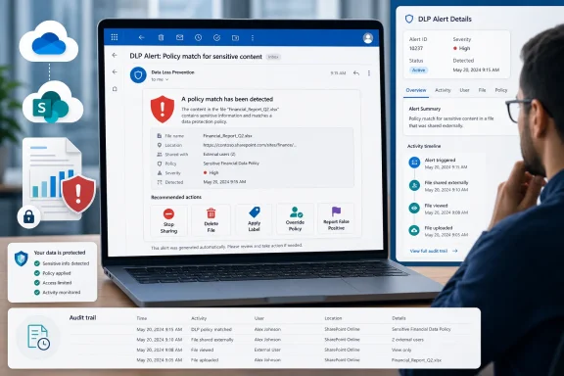Click the shield icon next to DLP Alert Details
Image resolution: width=564 pixels, height=376 pixels.
409,19
